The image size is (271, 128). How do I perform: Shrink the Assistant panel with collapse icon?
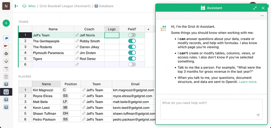point(255,8)
